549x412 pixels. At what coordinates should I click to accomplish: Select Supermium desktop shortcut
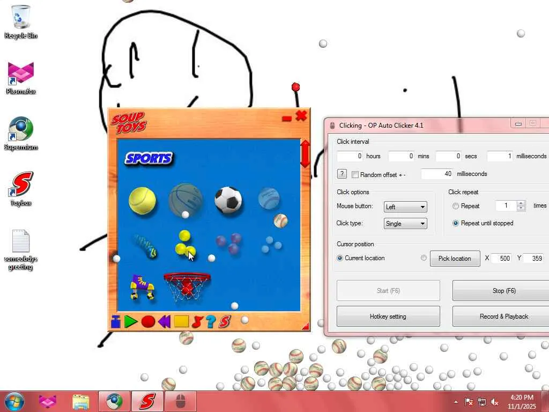tap(21, 134)
